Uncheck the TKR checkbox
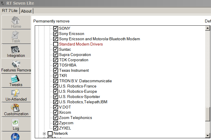Screen dimensions: 211x140 click(56, 76)
